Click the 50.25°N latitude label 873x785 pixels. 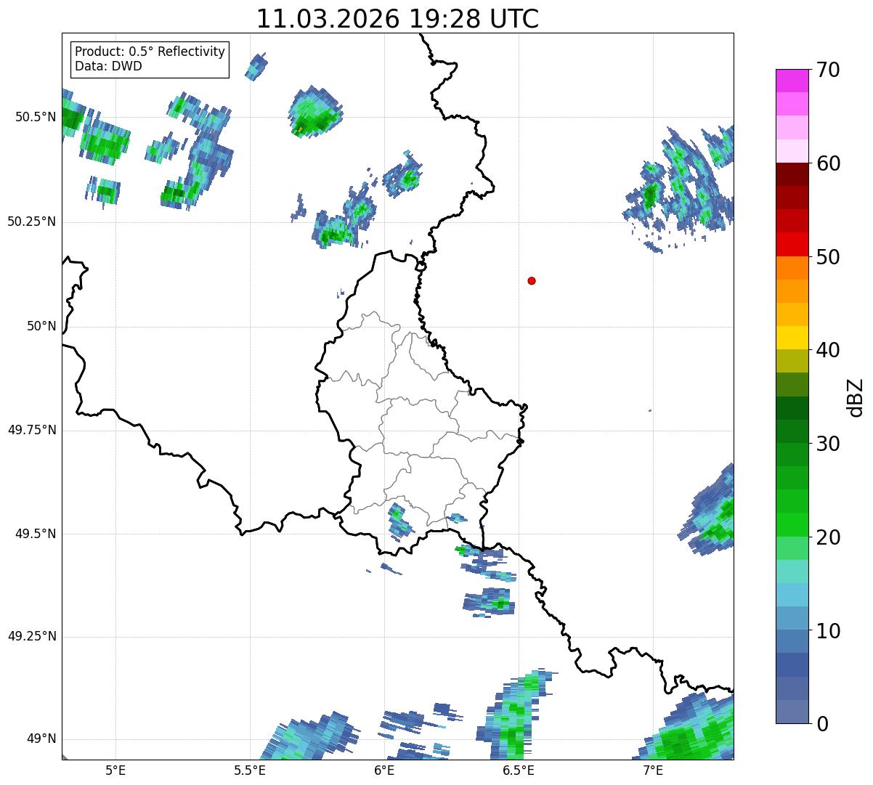(31, 221)
